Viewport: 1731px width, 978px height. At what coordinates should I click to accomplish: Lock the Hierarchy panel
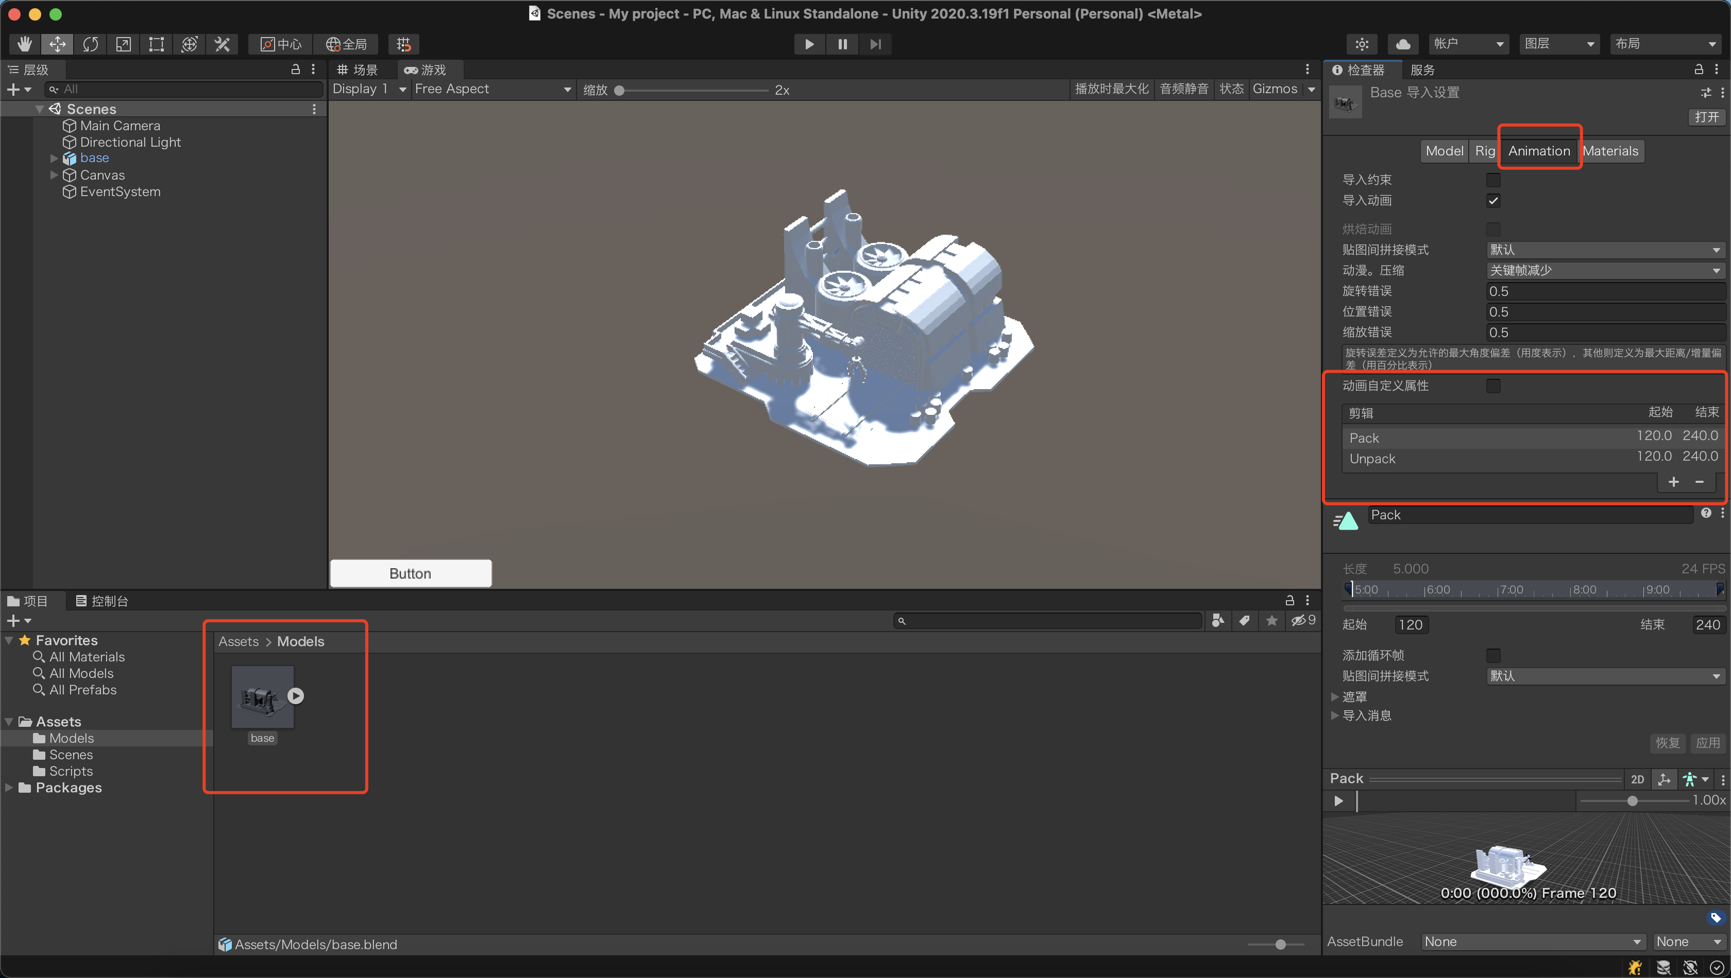pyautogui.click(x=295, y=69)
